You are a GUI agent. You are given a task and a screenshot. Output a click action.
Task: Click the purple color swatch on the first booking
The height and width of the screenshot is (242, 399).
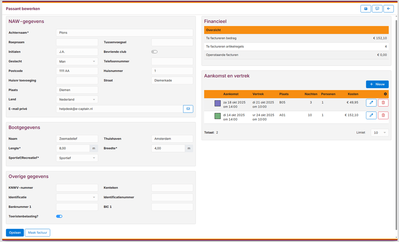[x=217, y=103]
